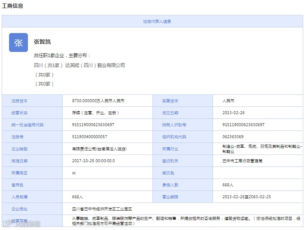Select taxpayer ID value beside 纳税人识别号
Viewport: 305px width, 230px height.
[244, 125]
